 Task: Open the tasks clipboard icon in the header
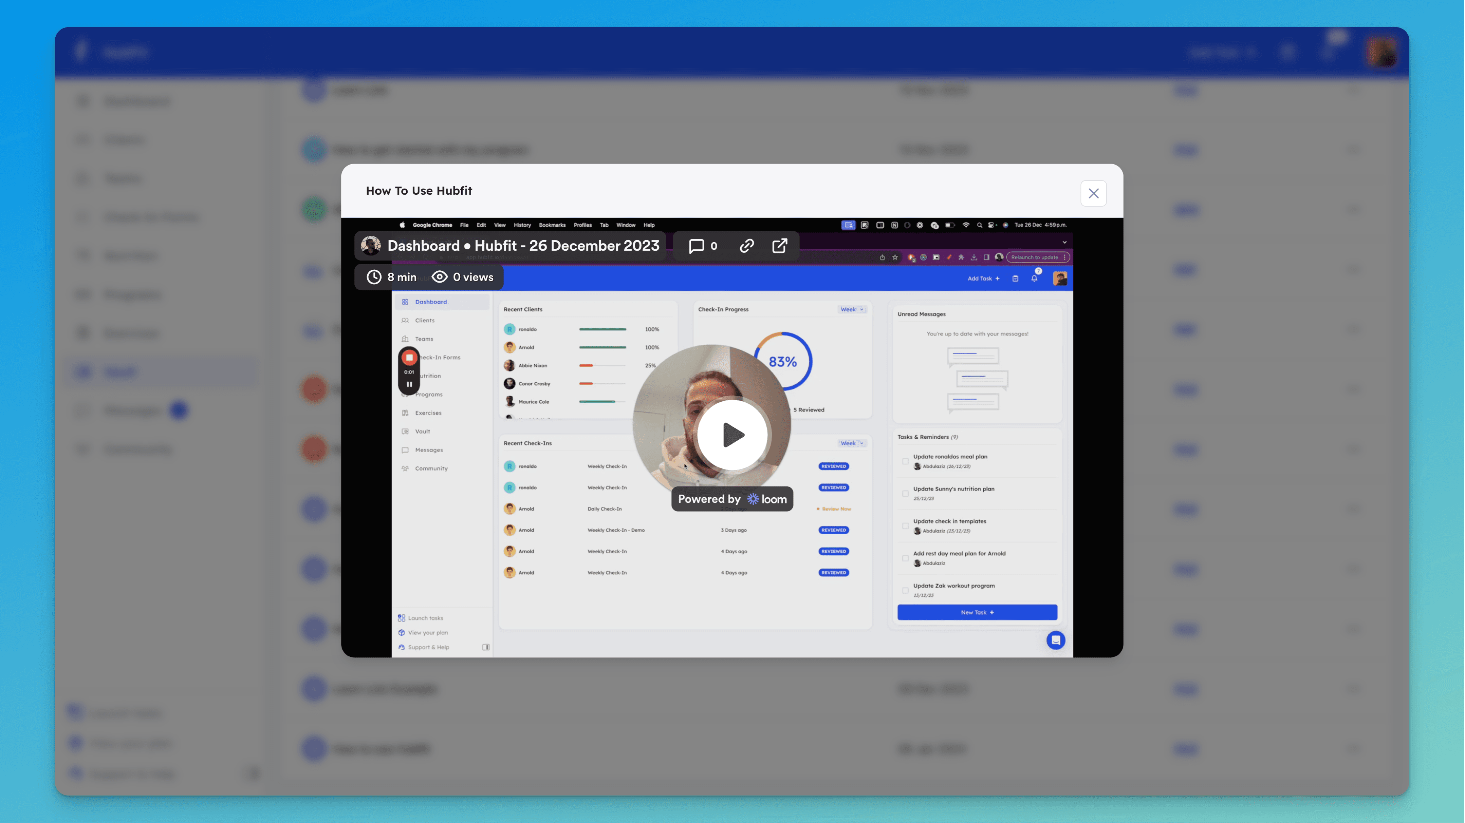pos(1015,279)
